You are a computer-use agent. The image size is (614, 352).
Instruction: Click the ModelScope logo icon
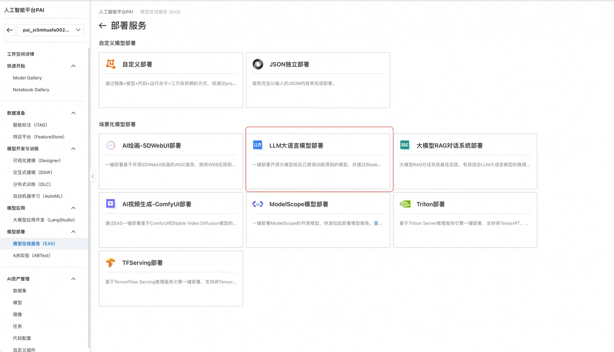point(258,204)
